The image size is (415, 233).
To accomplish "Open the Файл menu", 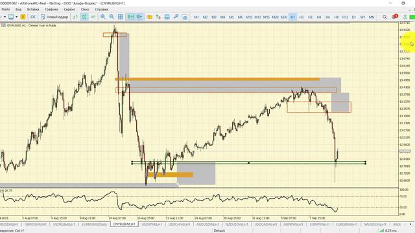I will (x=5, y=9).
